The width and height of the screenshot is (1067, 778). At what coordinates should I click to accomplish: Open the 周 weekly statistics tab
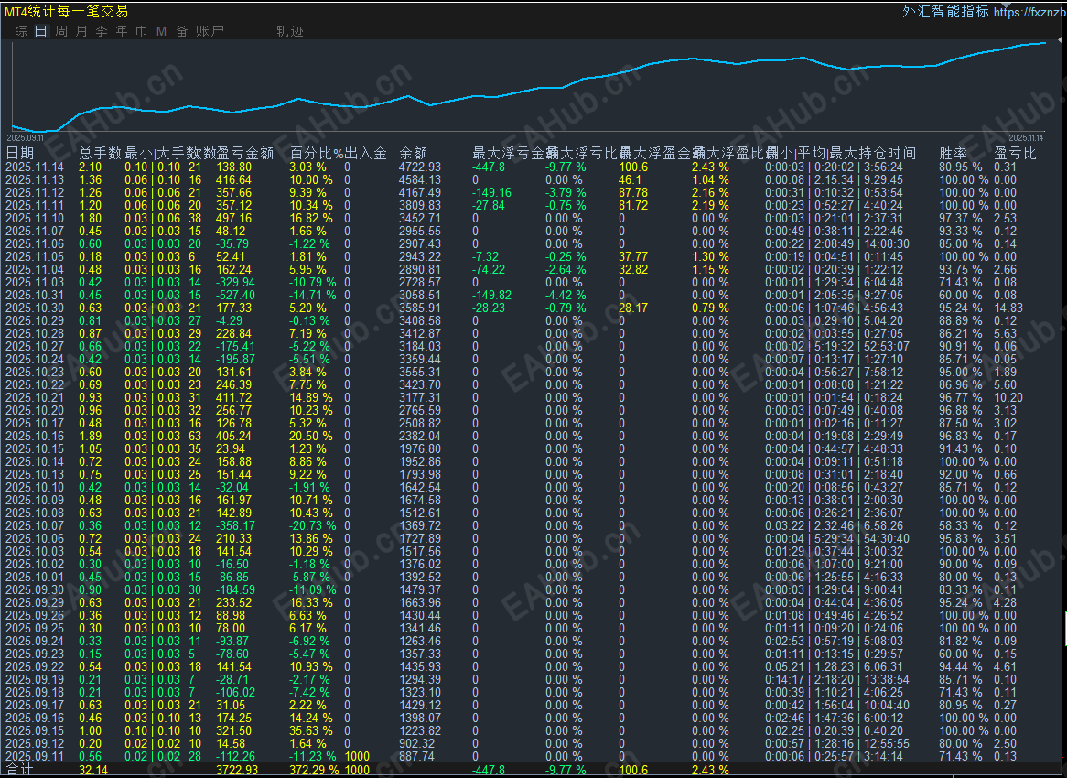61,31
